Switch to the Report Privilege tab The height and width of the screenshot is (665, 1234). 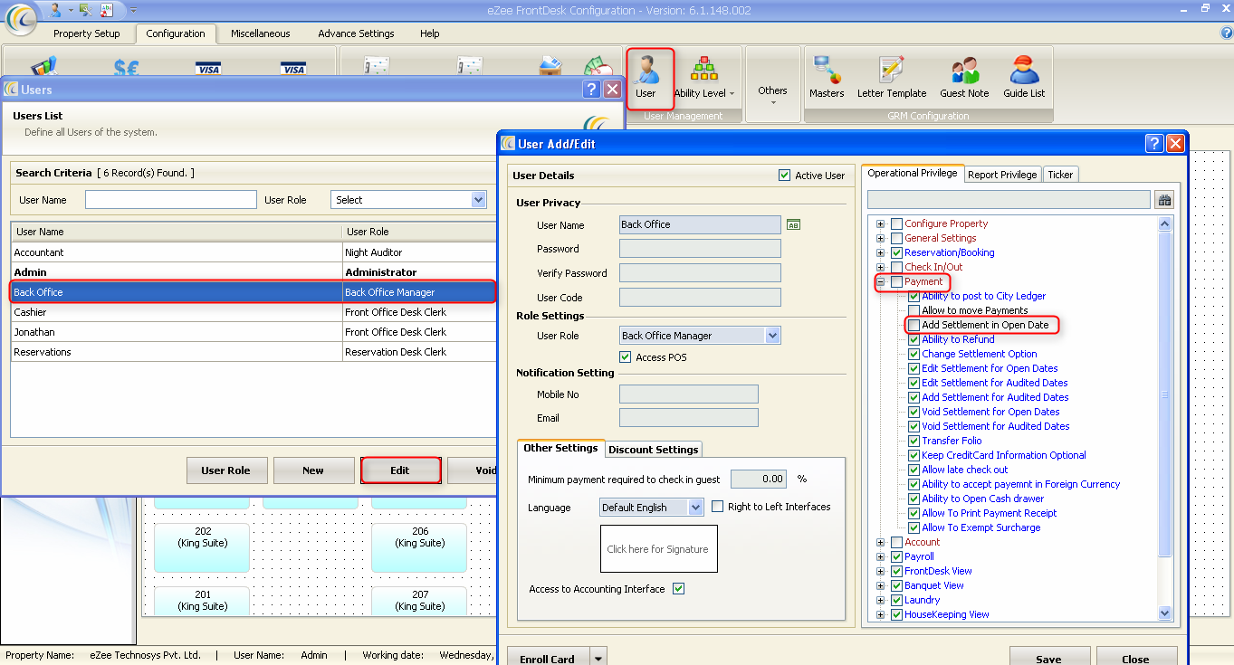pyautogui.click(x=1002, y=175)
